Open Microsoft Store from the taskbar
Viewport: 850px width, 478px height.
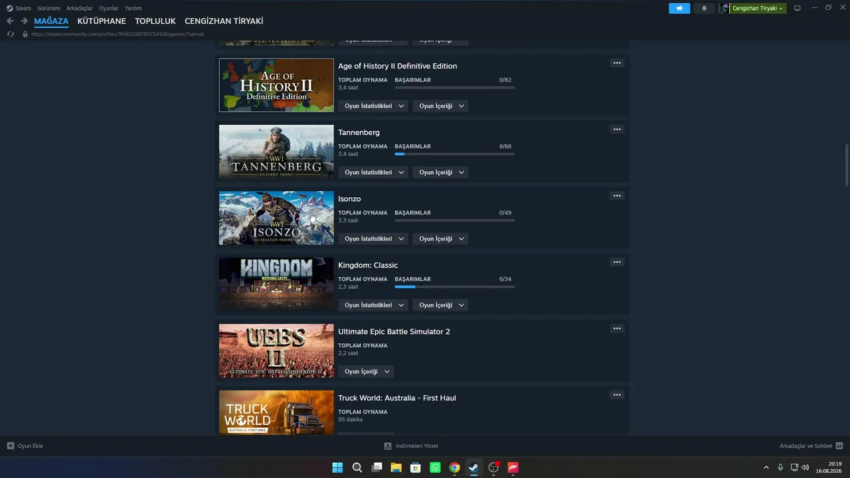point(416,467)
